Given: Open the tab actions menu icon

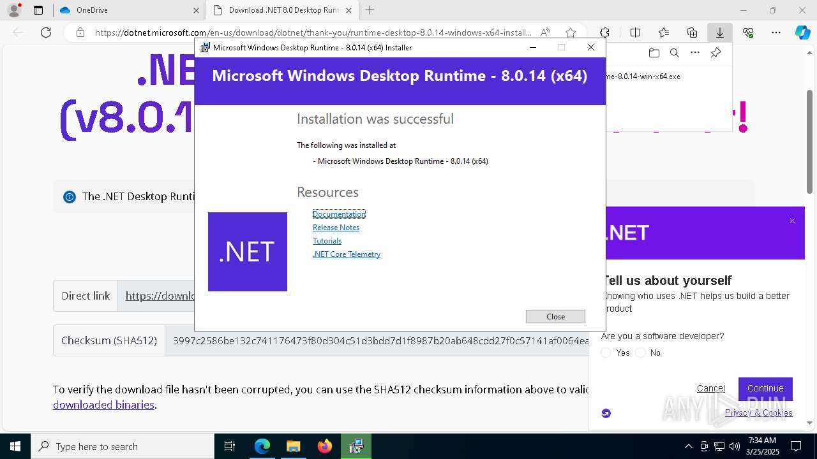Looking at the screenshot, I should (38, 10).
